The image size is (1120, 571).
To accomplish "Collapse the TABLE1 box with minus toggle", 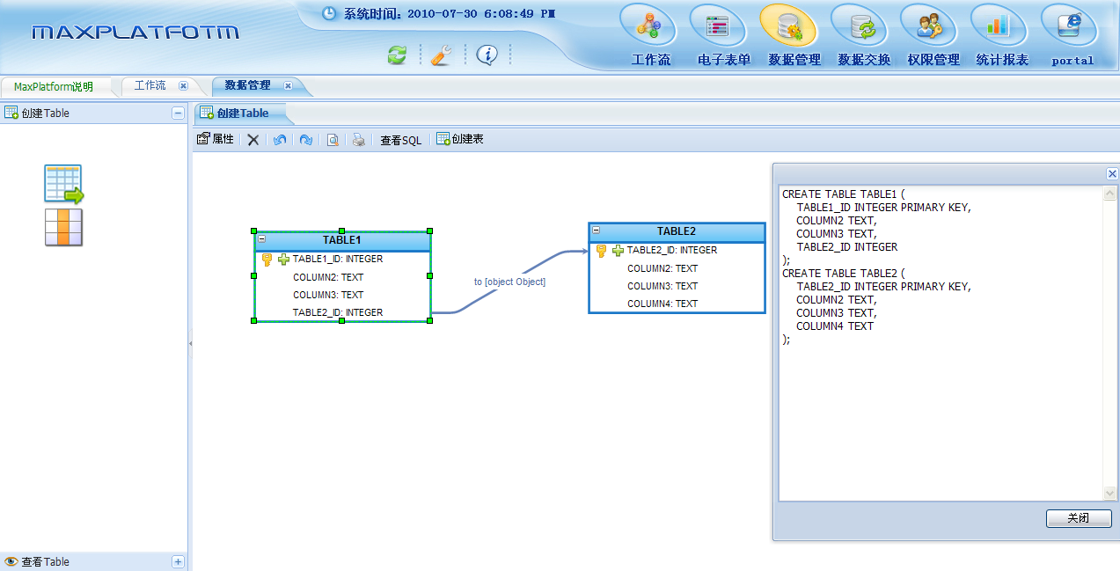I will 261,238.
